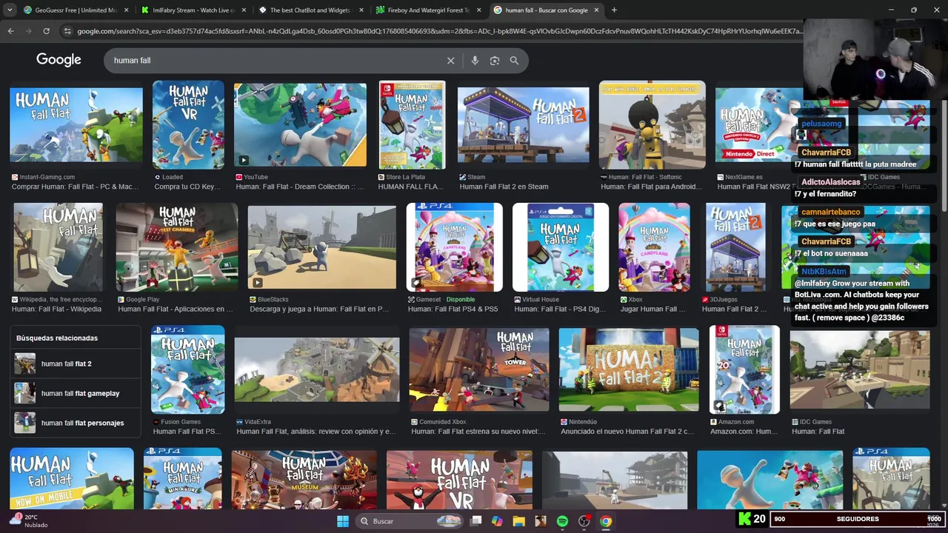Click the Human: Fall Flat PS4 & PS5 caption
The height and width of the screenshot is (533, 948).
pyautogui.click(x=453, y=309)
